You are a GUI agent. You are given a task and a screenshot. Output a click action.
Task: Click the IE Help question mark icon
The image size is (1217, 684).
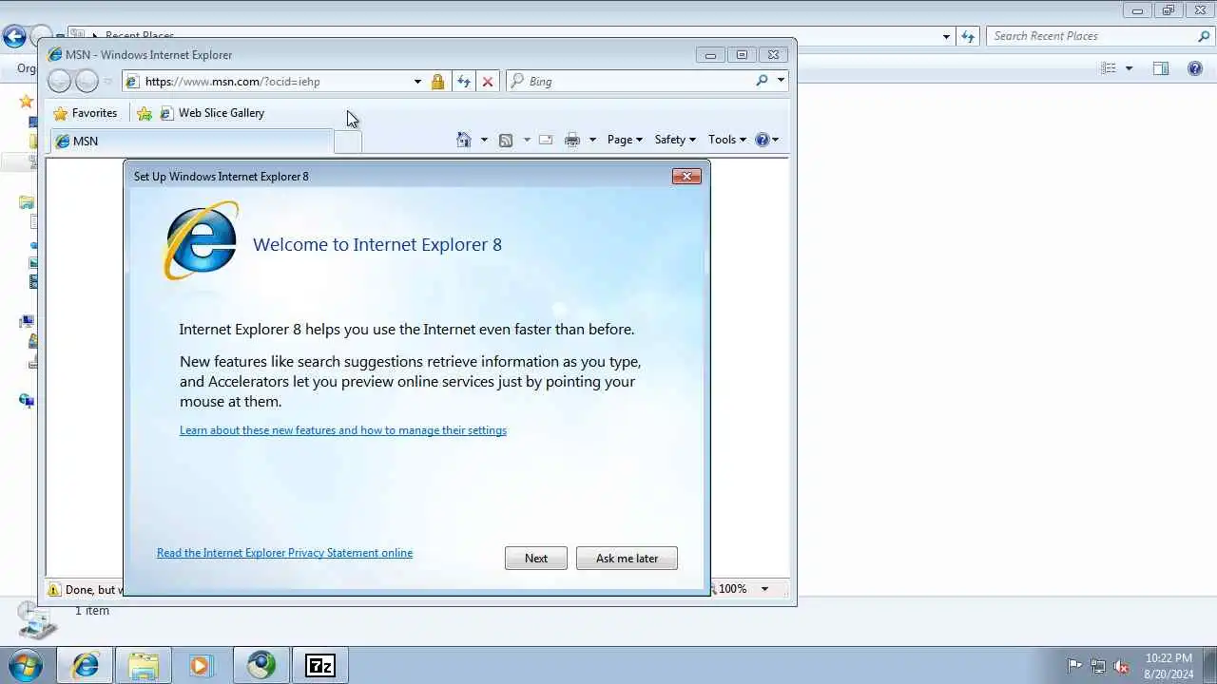[x=762, y=140]
